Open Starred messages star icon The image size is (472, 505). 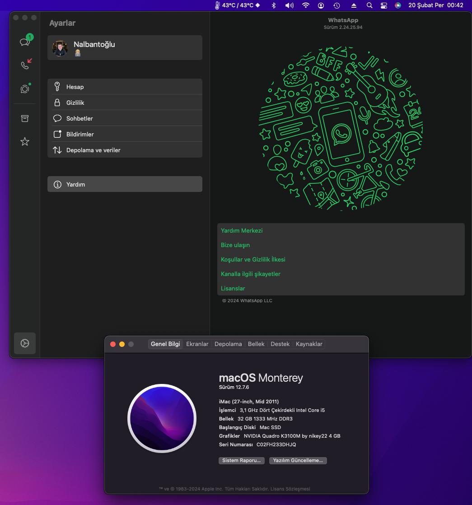click(x=25, y=142)
